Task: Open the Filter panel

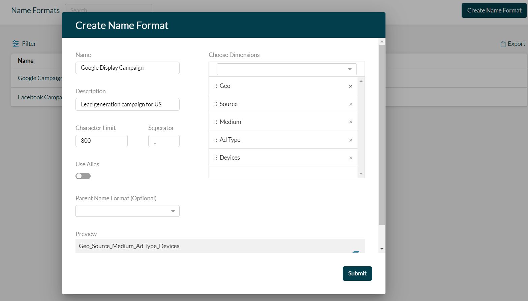Action: click(24, 43)
